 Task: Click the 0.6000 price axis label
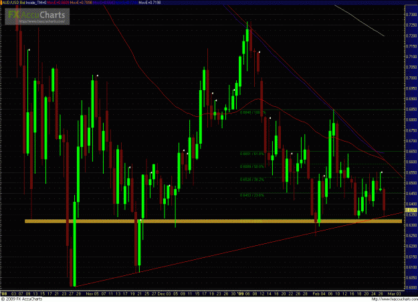click(x=411, y=287)
